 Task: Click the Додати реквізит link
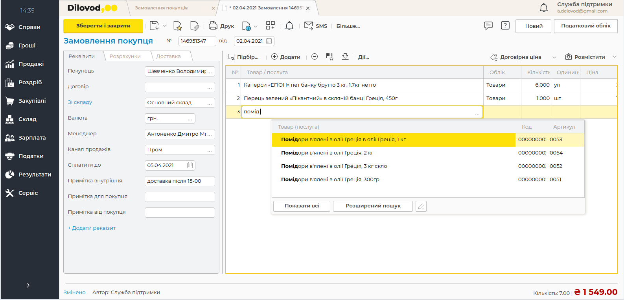(92, 228)
